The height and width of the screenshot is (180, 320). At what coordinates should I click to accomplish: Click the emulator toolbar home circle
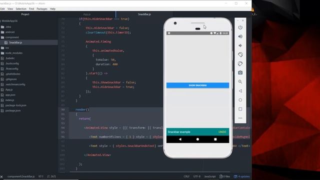point(240,100)
